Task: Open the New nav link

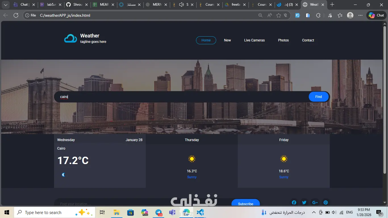Action: (228, 40)
